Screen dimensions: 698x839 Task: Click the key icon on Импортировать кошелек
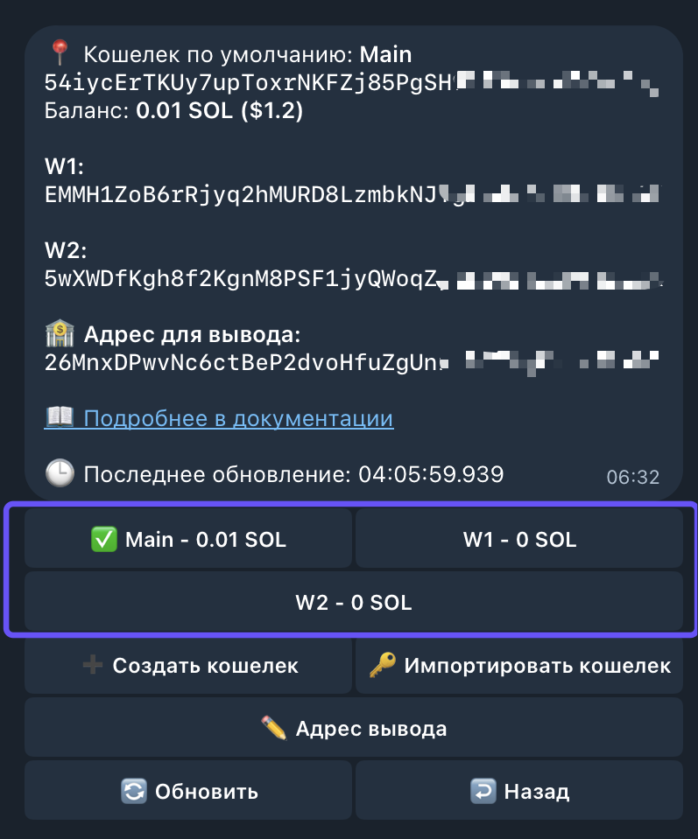382,666
